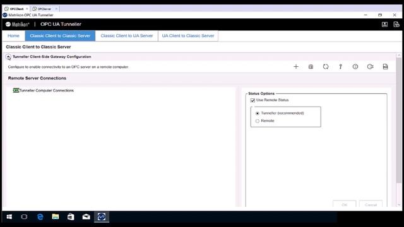
Task: Launch Edge browser from taskbar
Action: pyautogui.click(x=40, y=217)
